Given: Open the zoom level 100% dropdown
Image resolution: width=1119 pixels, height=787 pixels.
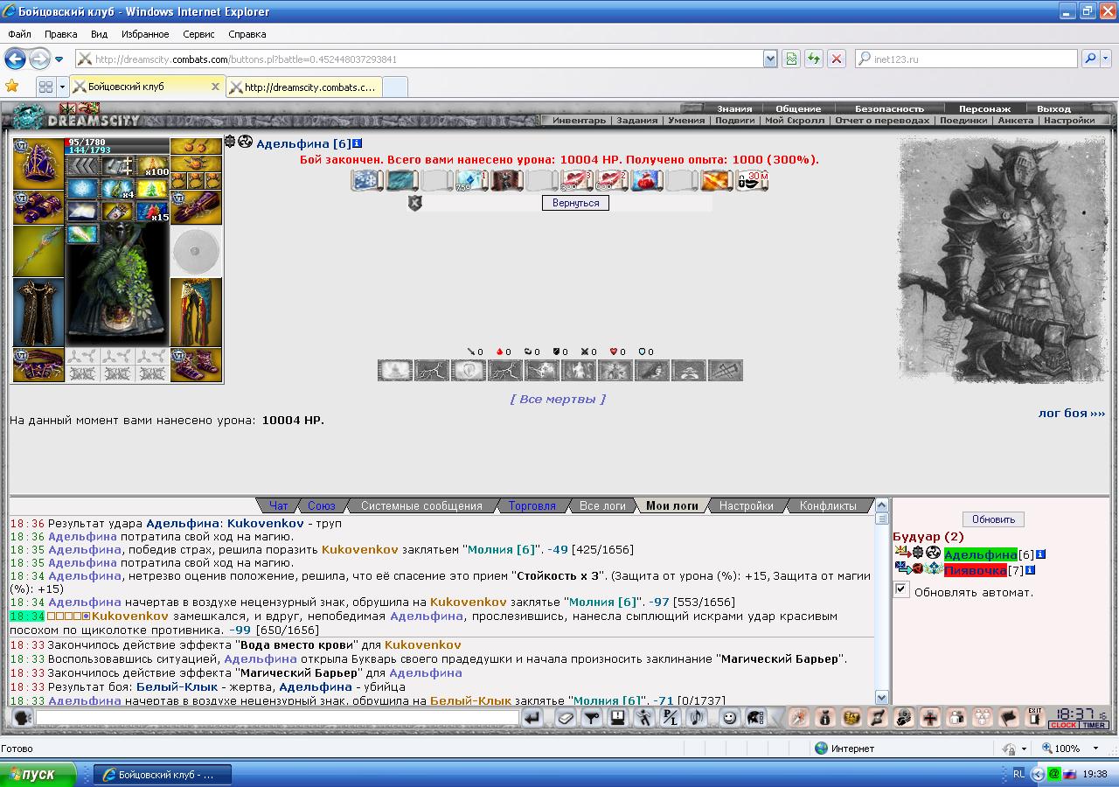Looking at the screenshot, I should pos(1097,749).
